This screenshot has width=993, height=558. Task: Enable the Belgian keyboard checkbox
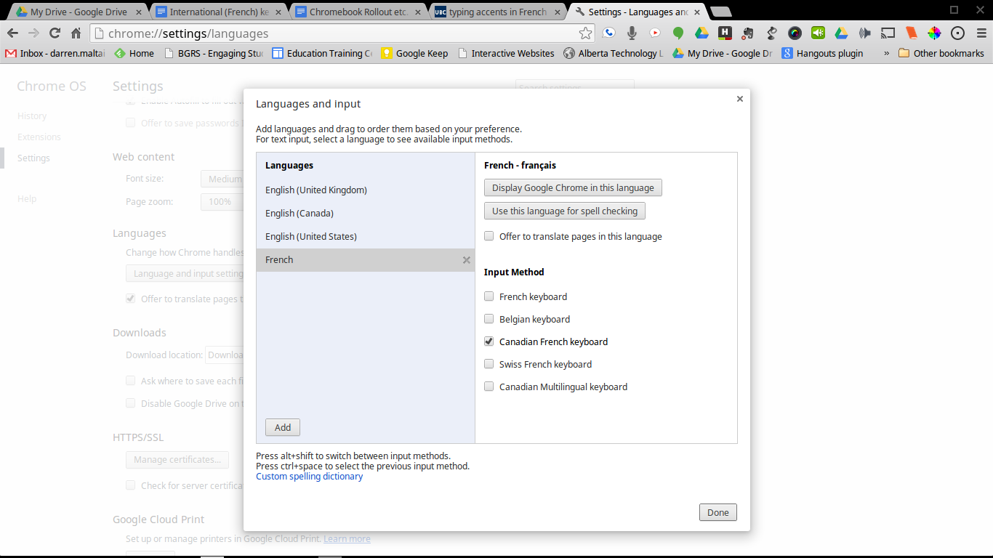(489, 319)
